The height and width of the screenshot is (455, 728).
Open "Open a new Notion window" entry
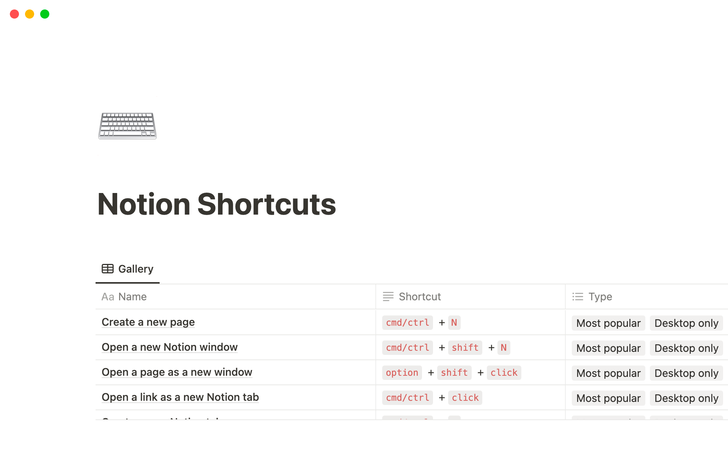(x=169, y=347)
